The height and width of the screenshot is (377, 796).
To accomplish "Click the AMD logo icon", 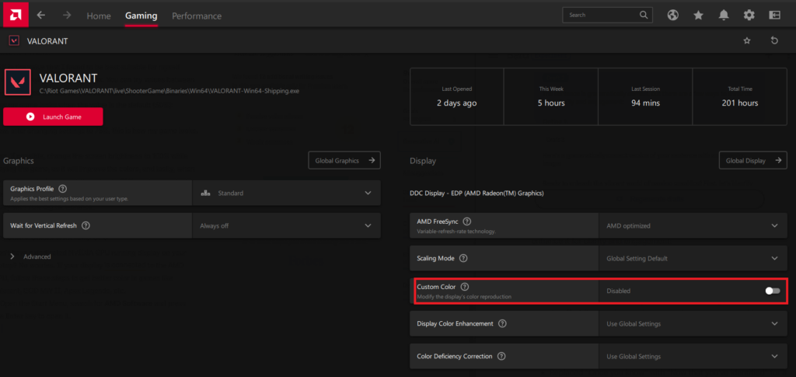I will click(x=16, y=15).
